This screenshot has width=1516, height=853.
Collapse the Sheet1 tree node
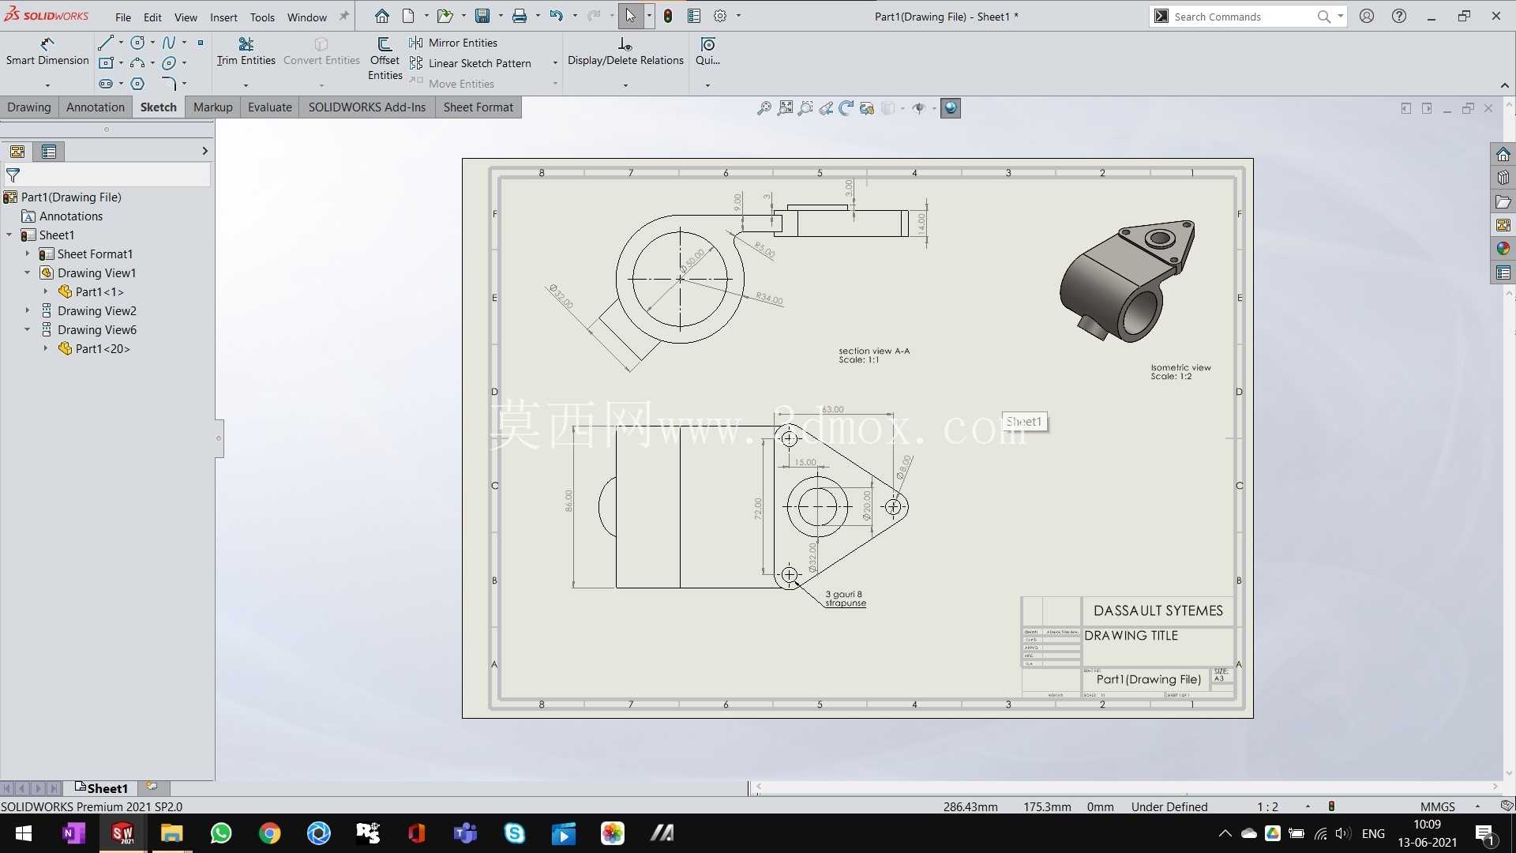9,235
